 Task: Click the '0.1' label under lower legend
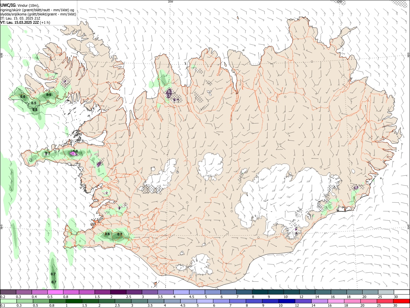pos(3,306)
